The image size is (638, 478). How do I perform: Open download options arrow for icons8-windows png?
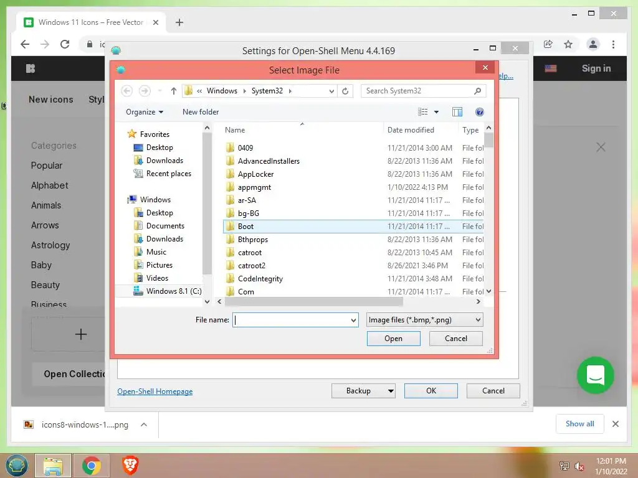point(144,424)
